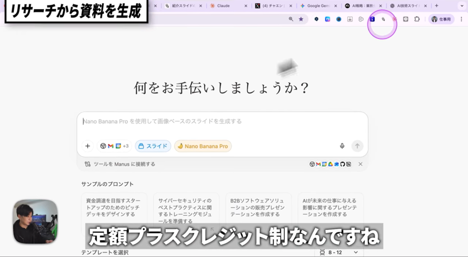The height and width of the screenshot is (257, 468).
Task: Click the Manus extension icon in toolbar
Action: click(383, 19)
